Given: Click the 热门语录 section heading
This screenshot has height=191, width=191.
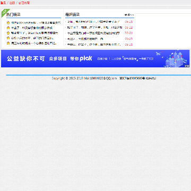Looking at the screenshot, I should tap(13, 14).
